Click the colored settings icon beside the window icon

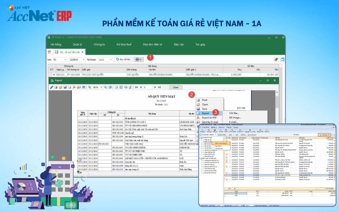coord(276,59)
